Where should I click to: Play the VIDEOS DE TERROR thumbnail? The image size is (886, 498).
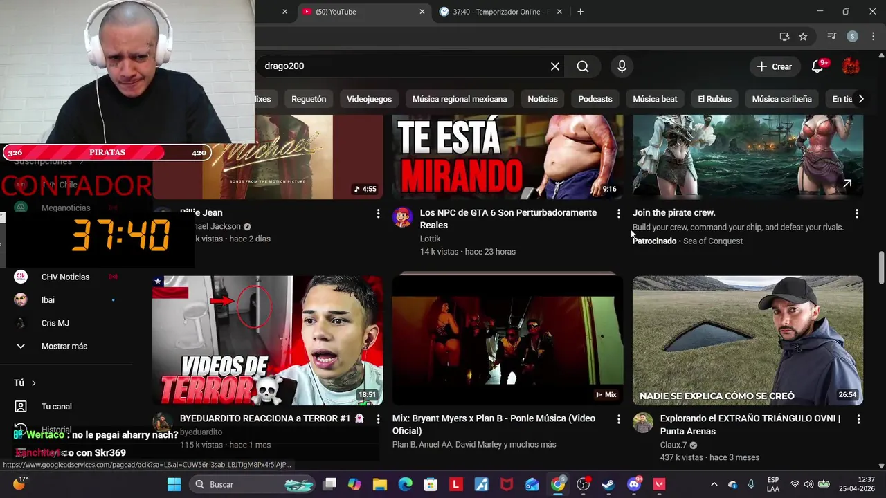coord(267,340)
